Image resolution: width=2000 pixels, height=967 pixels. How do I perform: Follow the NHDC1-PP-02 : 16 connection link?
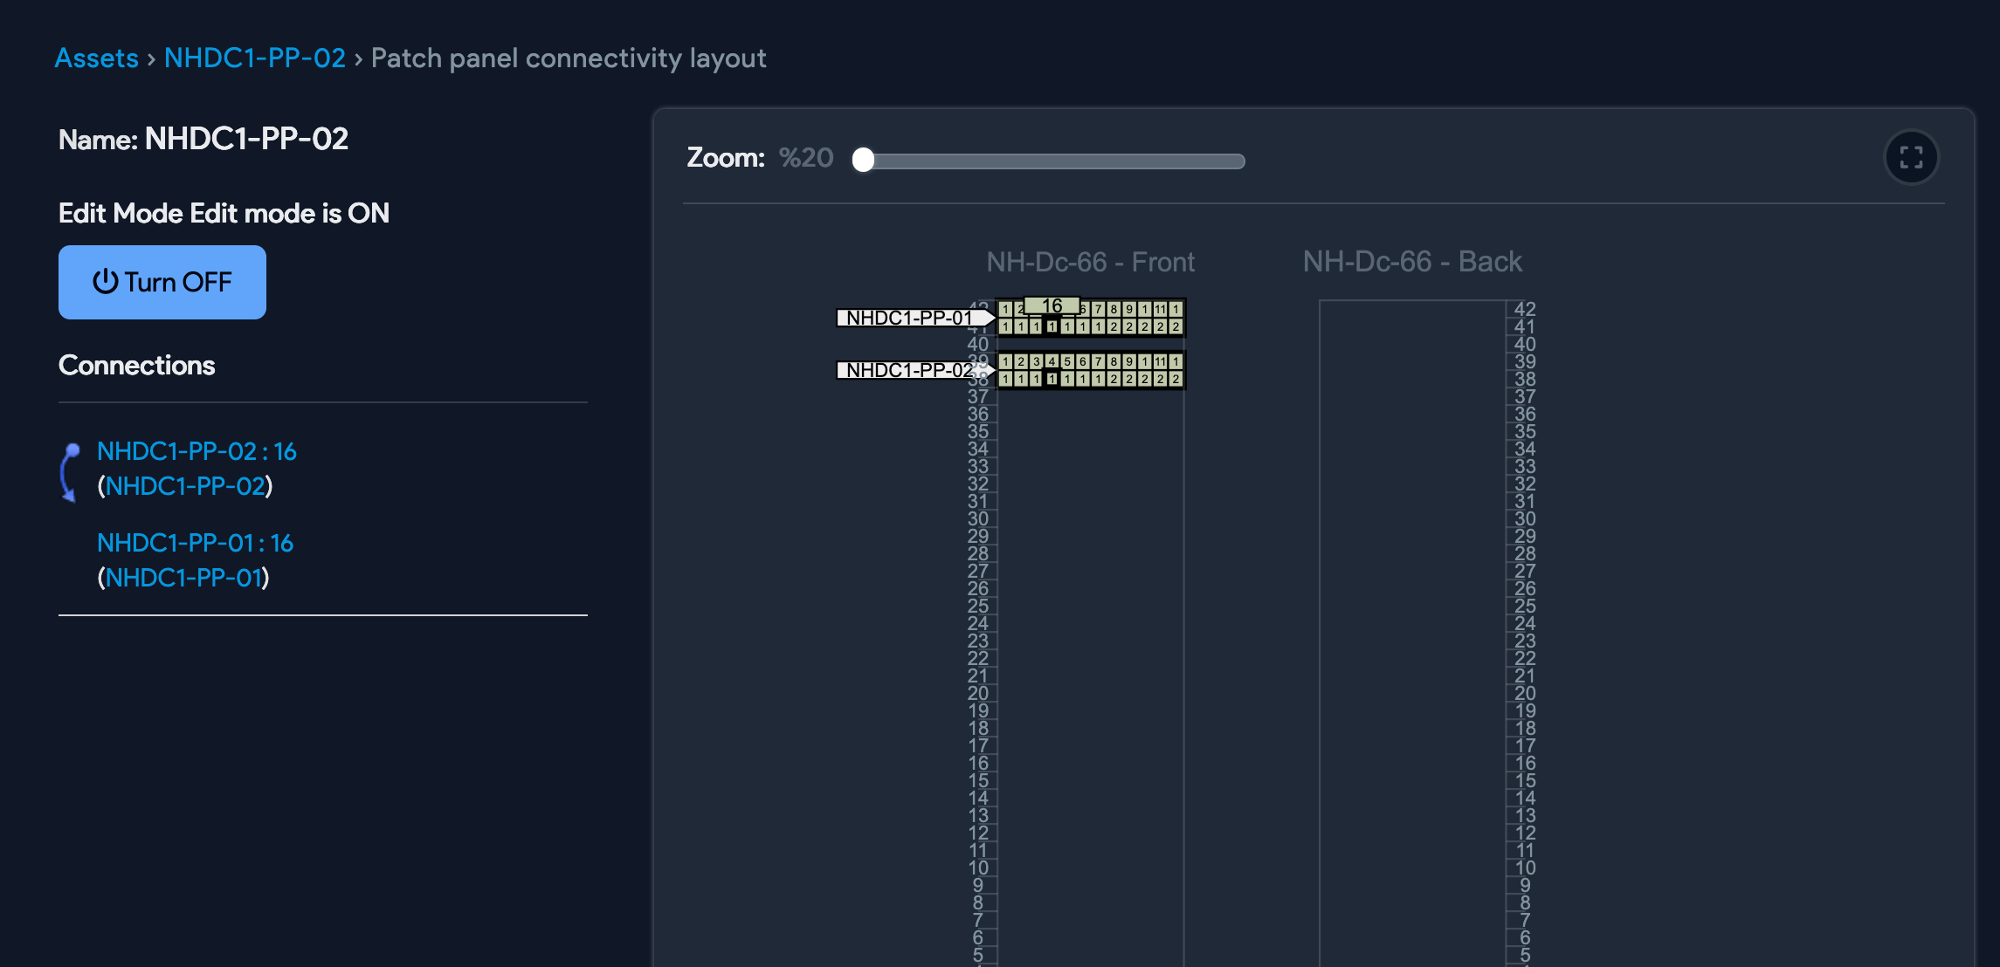[x=197, y=451]
